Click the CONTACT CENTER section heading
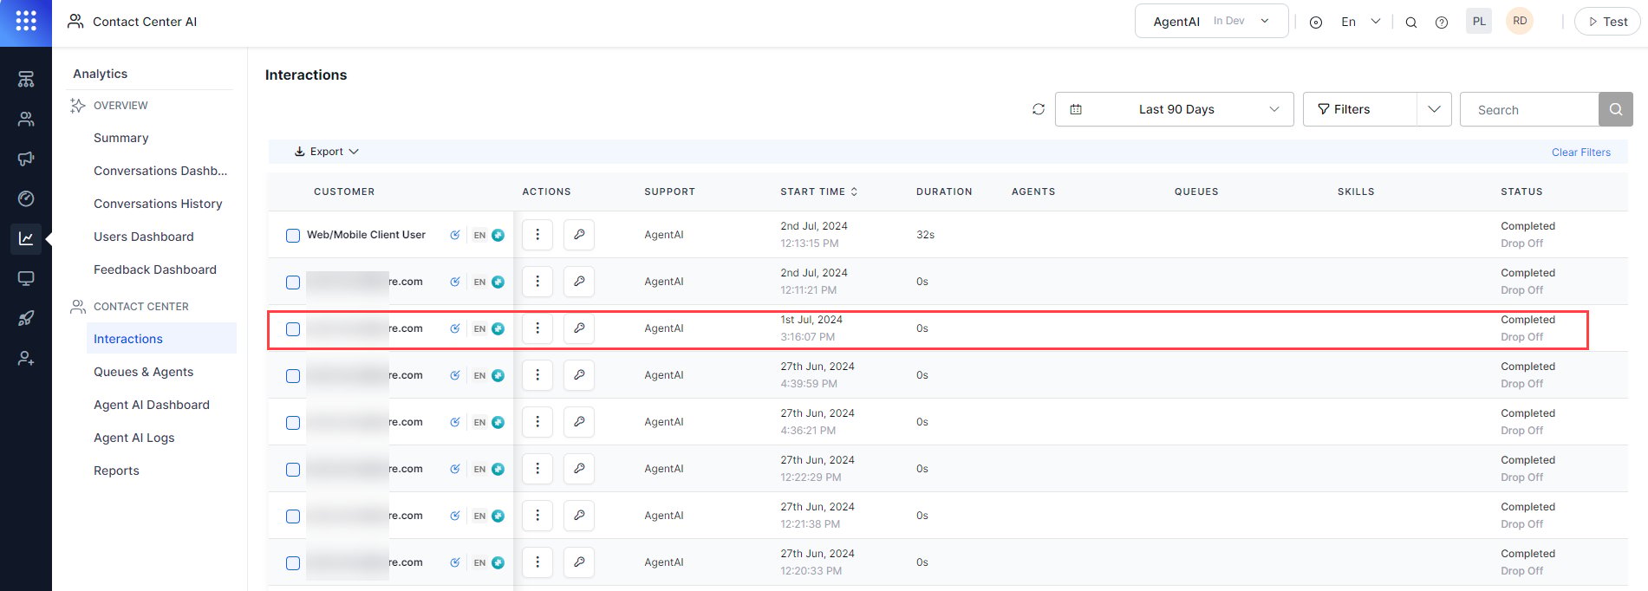 tap(141, 307)
